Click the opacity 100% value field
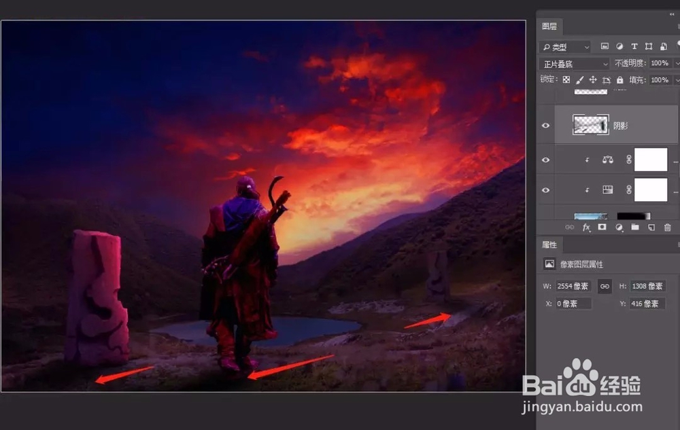The height and width of the screenshot is (430, 680). point(660,63)
